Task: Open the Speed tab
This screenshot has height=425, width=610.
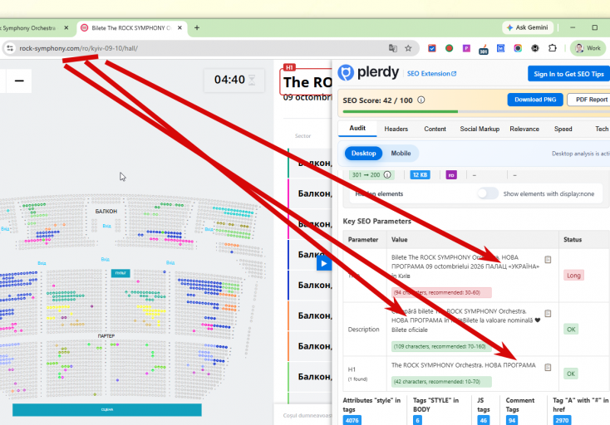Action: 563,129
